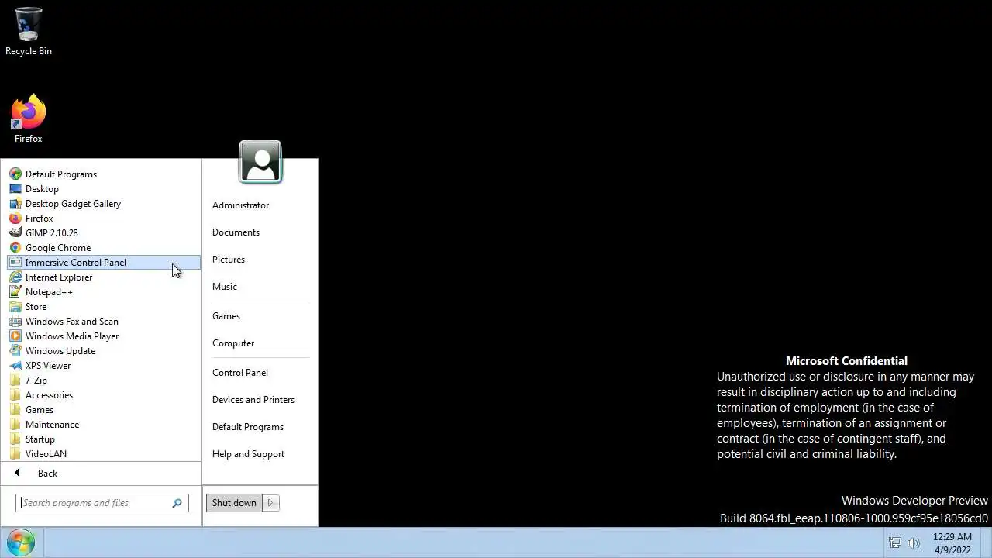
Task: Open the Windows Update icon
Action: point(15,351)
